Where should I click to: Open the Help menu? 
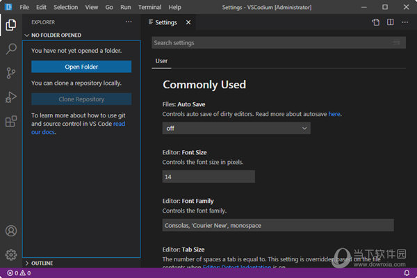[174, 7]
